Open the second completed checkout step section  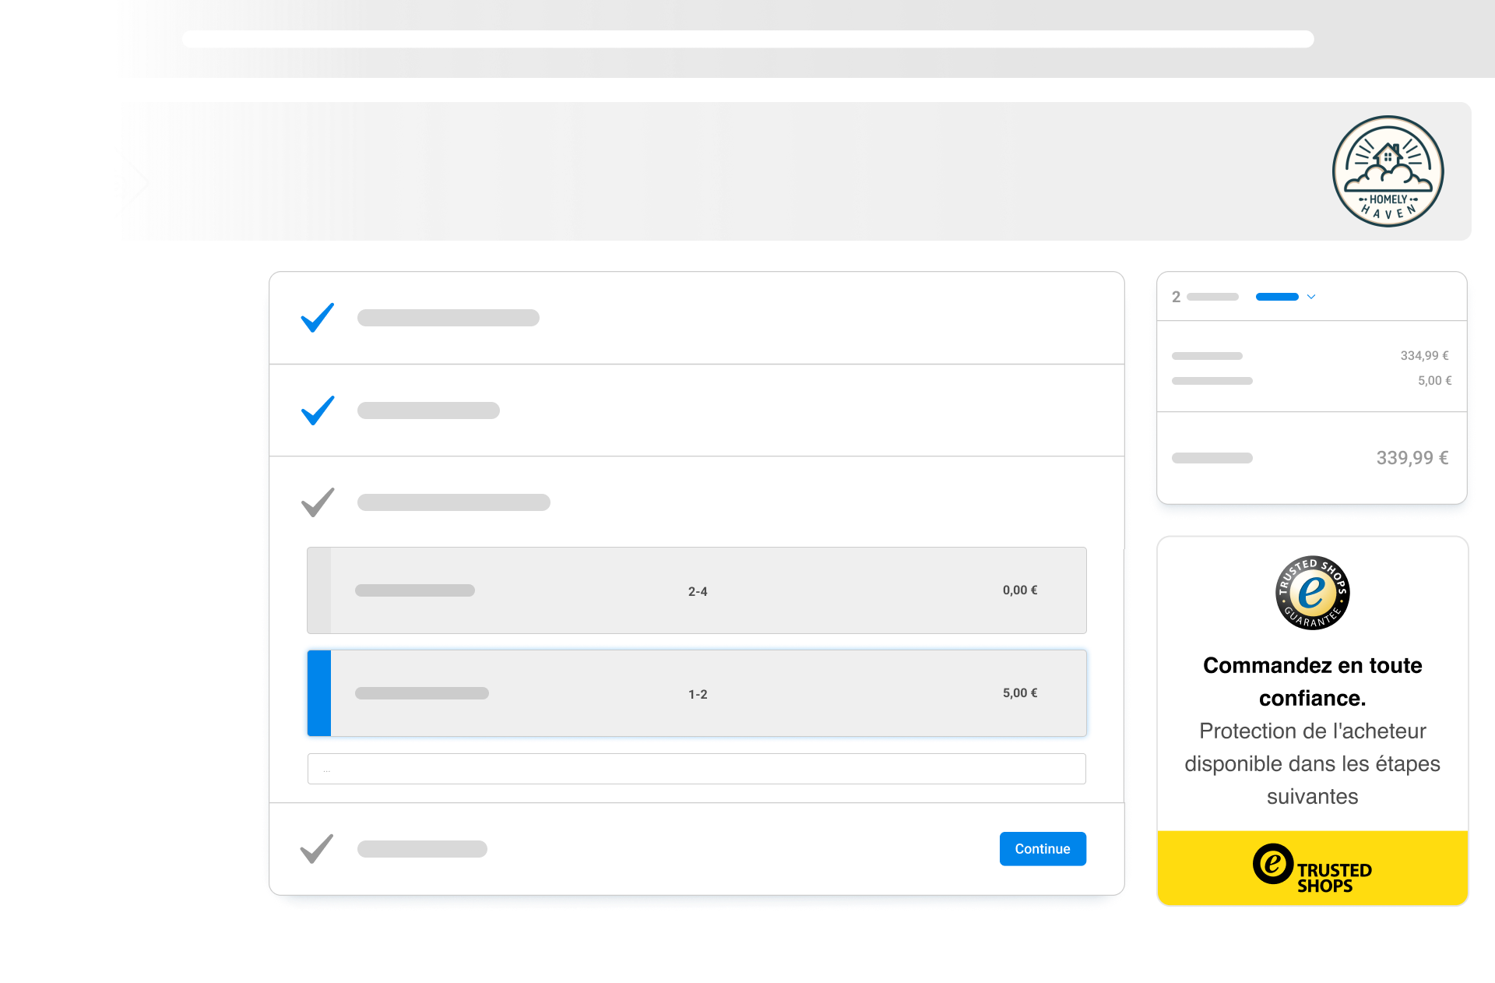[697, 410]
